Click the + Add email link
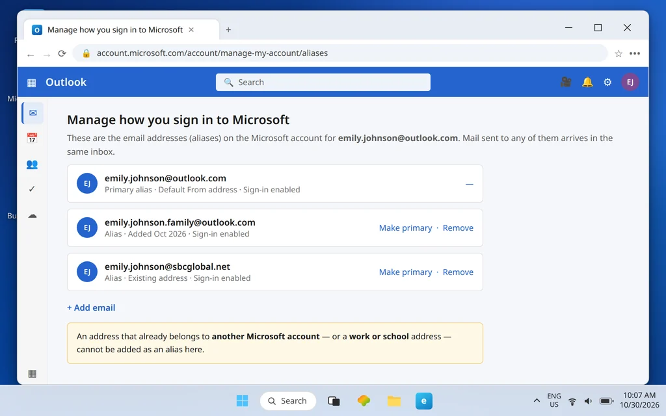This screenshot has height=416, width=666. pyautogui.click(x=91, y=307)
